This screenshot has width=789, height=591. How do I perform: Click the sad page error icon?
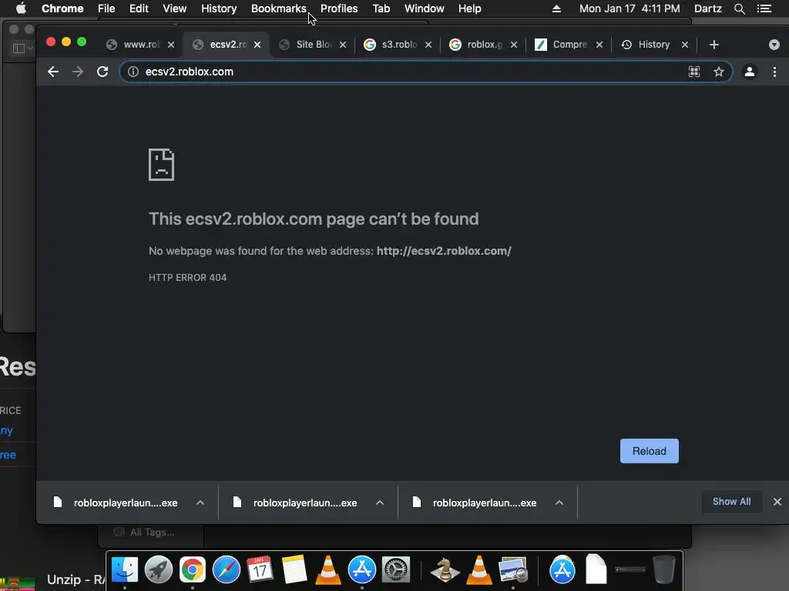pyautogui.click(x=162, y=165)
